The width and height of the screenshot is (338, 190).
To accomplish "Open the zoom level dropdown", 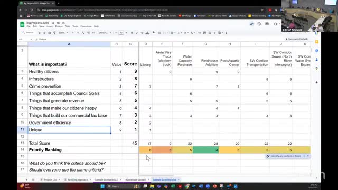I will coord(63,33).
